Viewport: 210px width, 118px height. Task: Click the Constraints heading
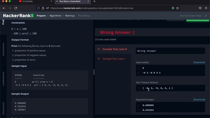18,23
